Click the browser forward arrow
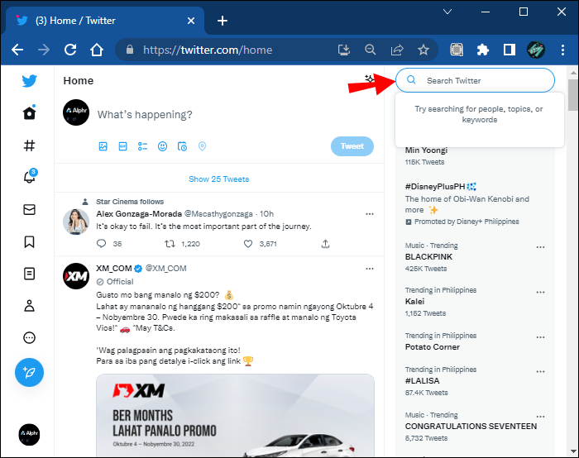 pyautogui.click(x=44, y=50)
